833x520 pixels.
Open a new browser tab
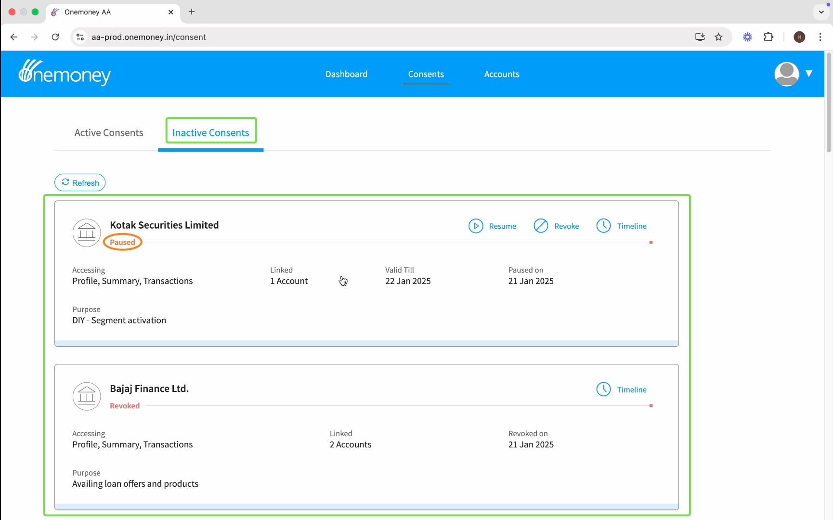tap(192, 12)
